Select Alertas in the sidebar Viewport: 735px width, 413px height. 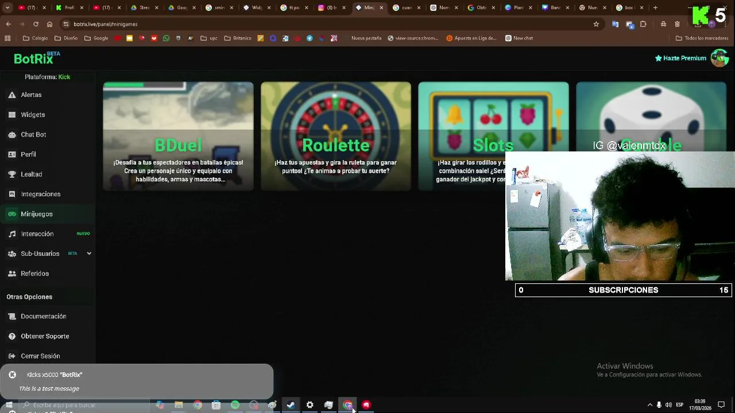(31, 95)
